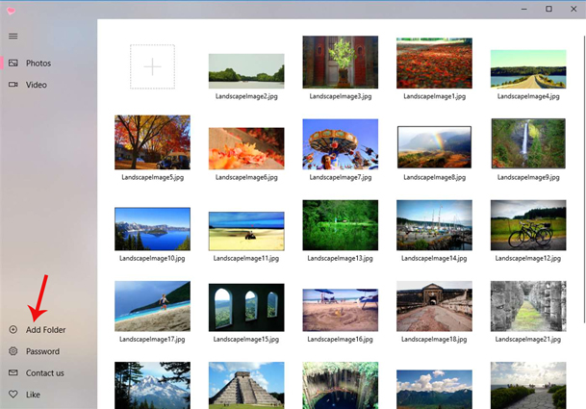
Task: Open LandscapeImage16.jpg sand beach thumbnail
Action: pyautogui.click(x=340, y=310)
